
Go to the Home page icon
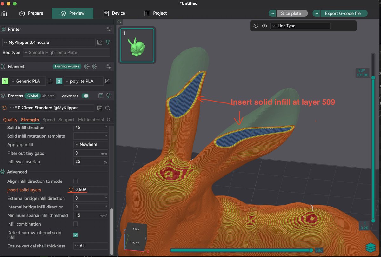tap(4, 13)
